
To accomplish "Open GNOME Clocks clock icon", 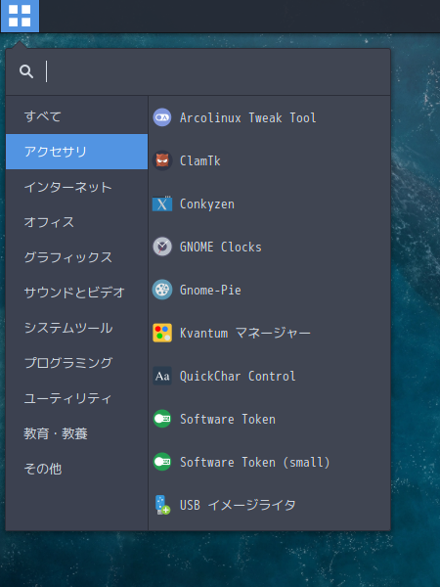I will click(x=162, y=247).
